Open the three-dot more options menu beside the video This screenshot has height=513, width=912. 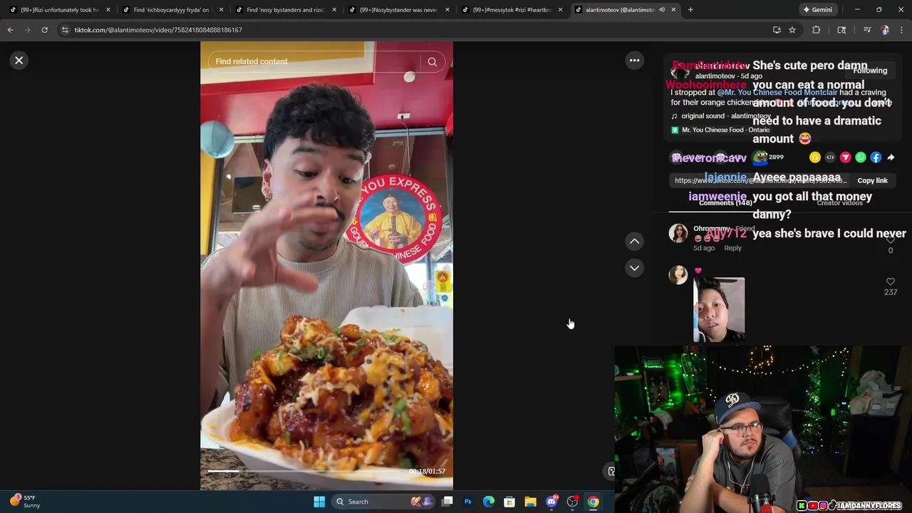point(634,61)
